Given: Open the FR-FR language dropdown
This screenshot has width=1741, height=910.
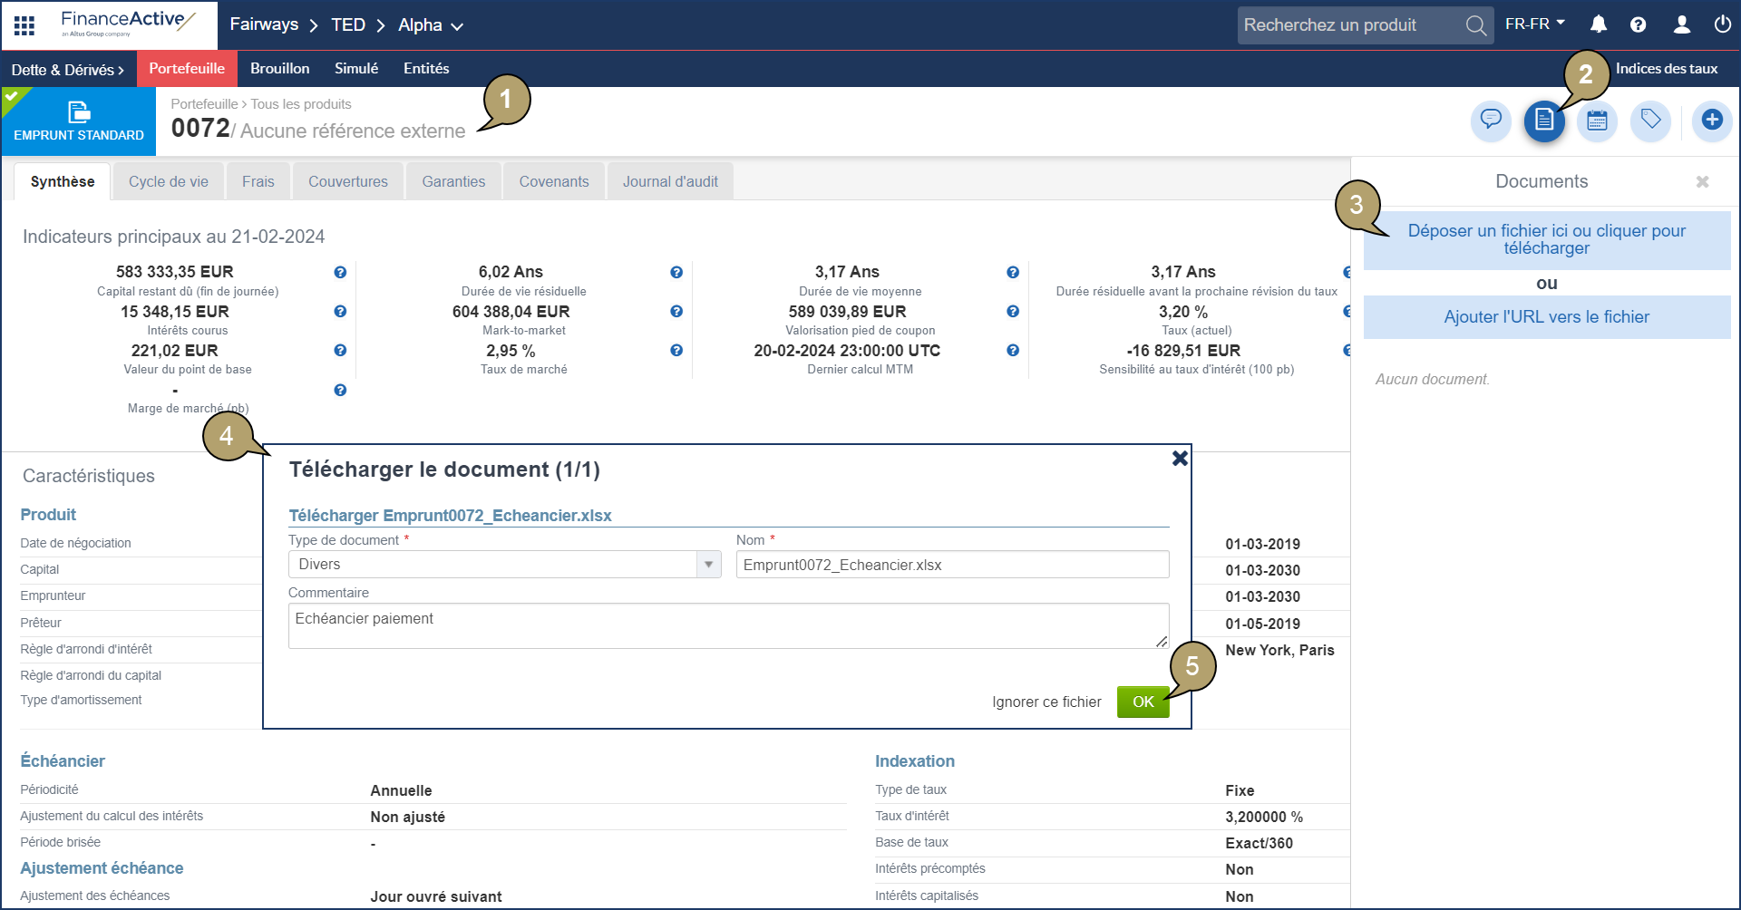Looking at the screenshot, I should tap(1534, 24).
